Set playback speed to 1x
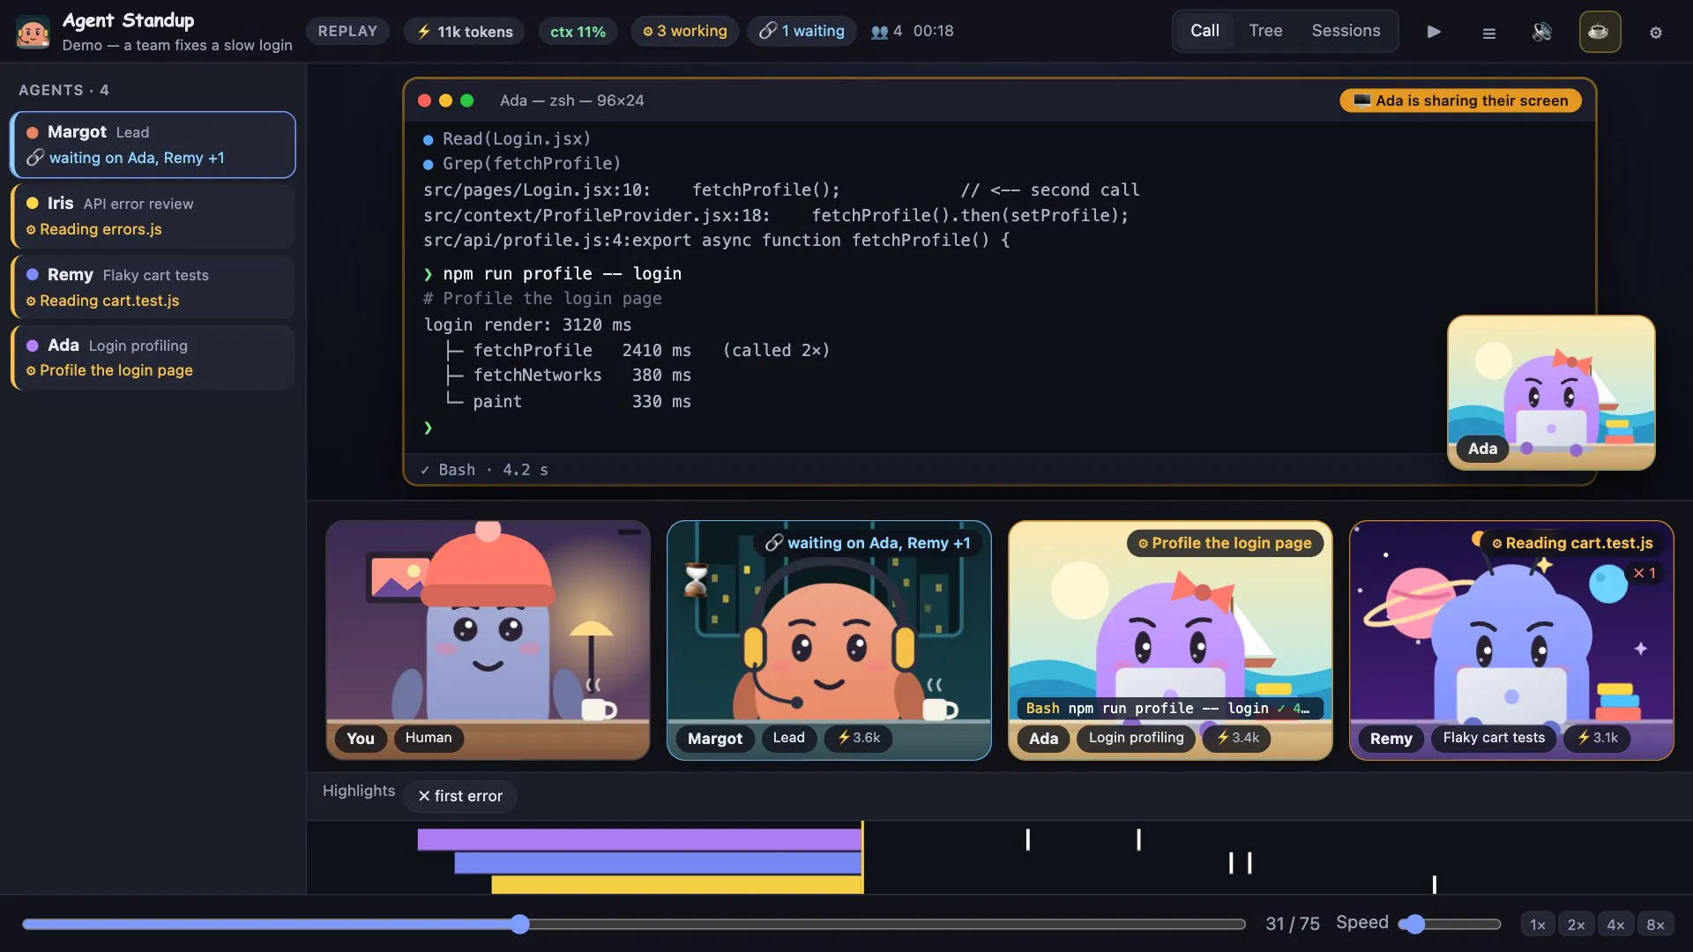 [1538, 925]
